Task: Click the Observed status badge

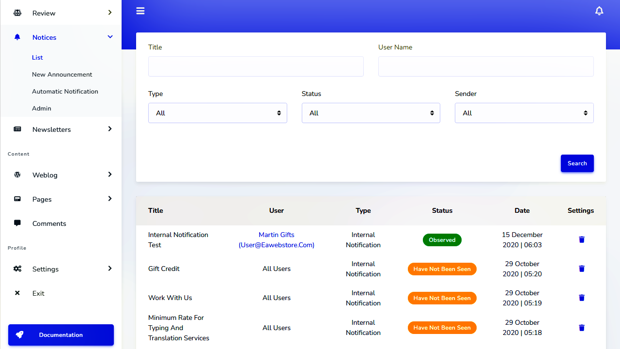Action: click(442, 239)
